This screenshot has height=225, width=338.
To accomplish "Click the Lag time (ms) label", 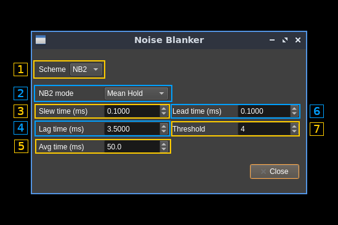I will coord(61,129).
